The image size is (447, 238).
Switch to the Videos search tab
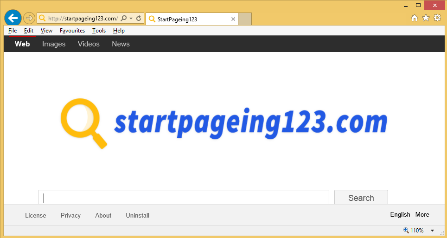tap(89, 44)
